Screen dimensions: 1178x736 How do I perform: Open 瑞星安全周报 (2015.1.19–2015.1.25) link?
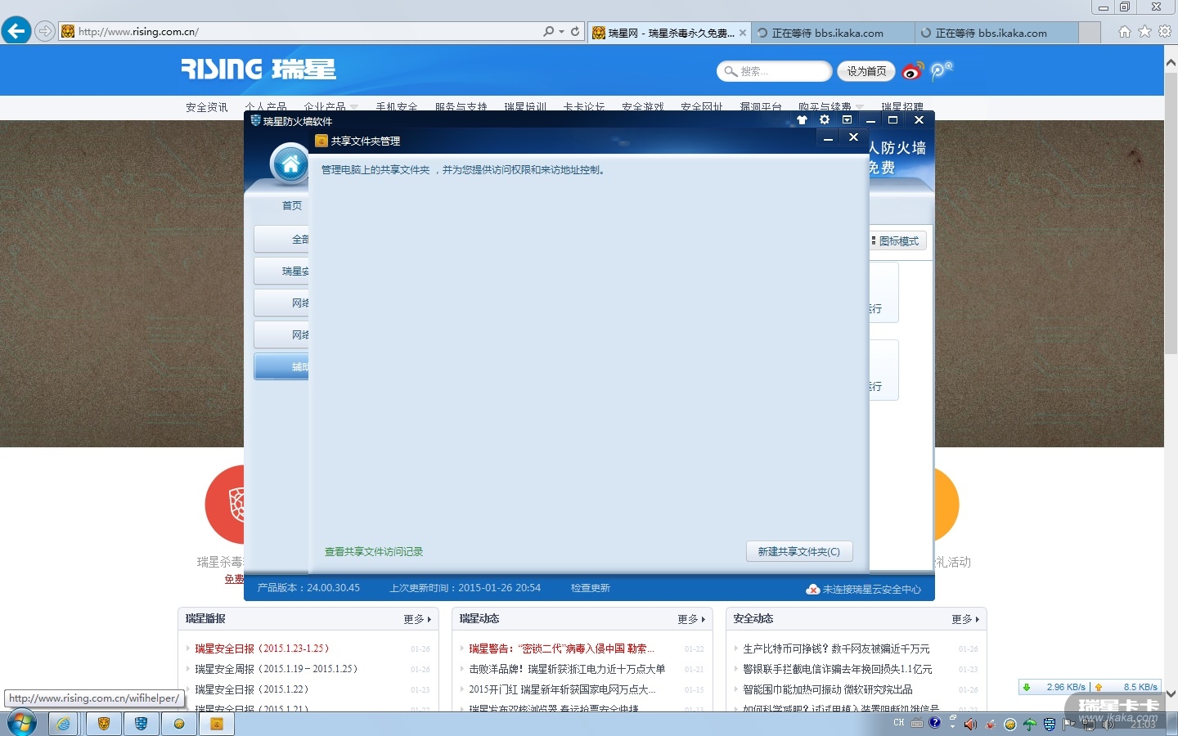pos(277,669)
